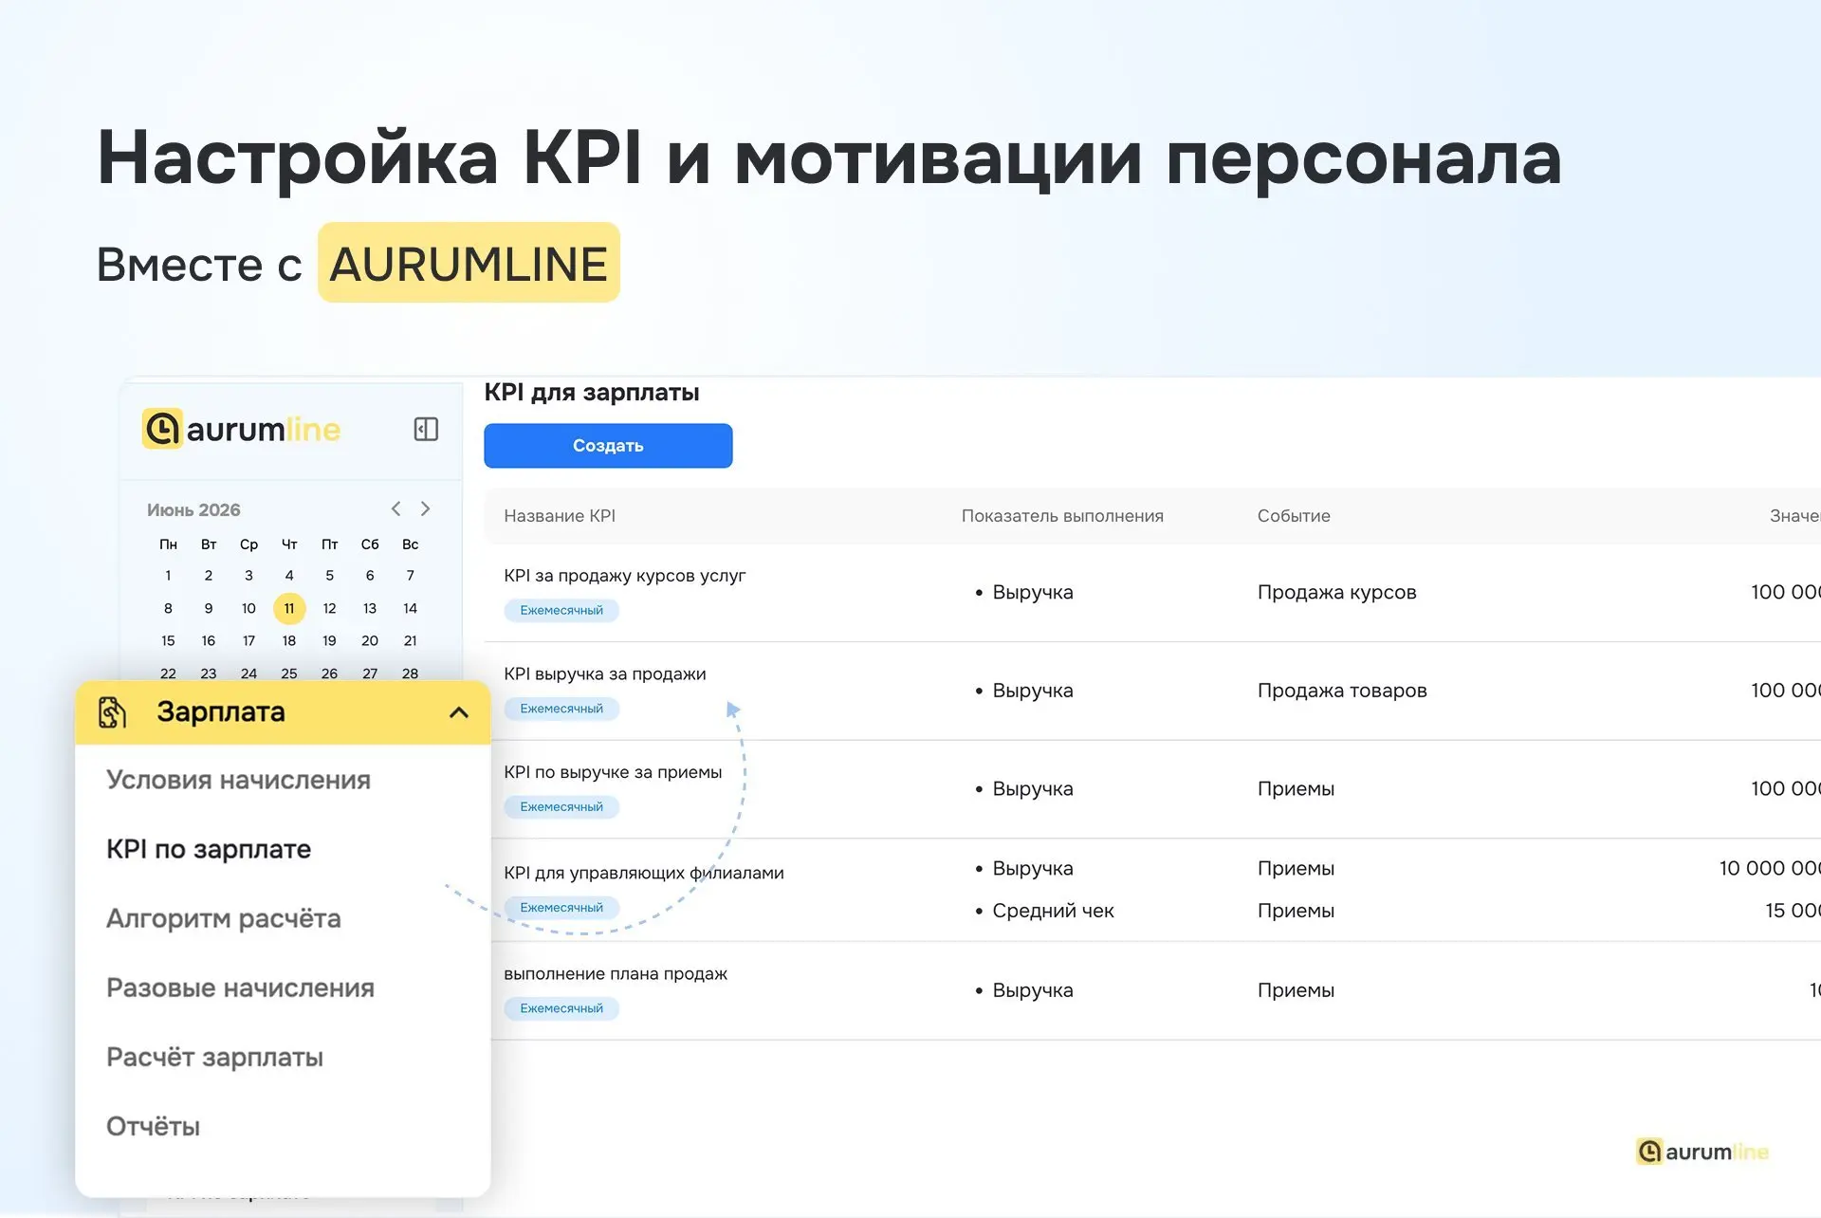The image size is (1821, 1218).
Task: Click Ежемесячный tag under выручке за приемы
Action: (x=561, y=806)
